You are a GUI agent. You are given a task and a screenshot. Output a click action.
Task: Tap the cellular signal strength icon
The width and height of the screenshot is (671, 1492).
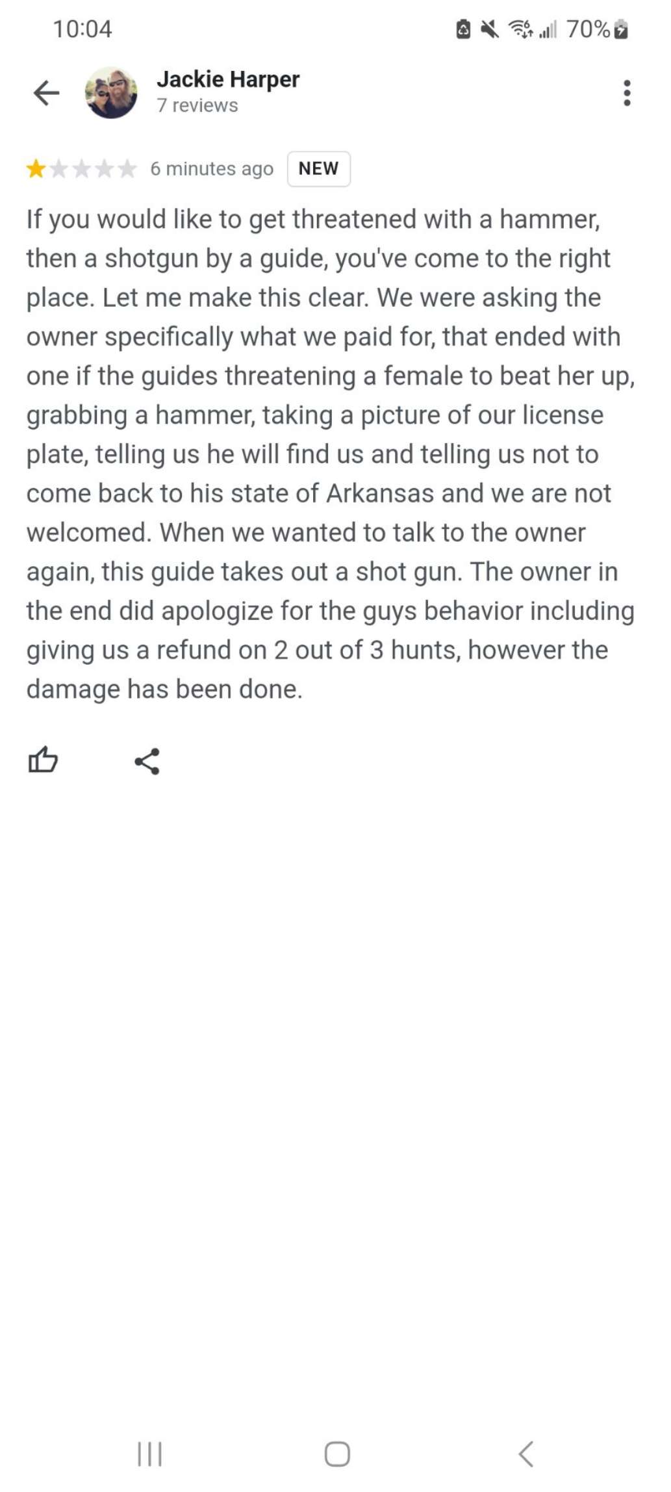(x=548, y=29)
